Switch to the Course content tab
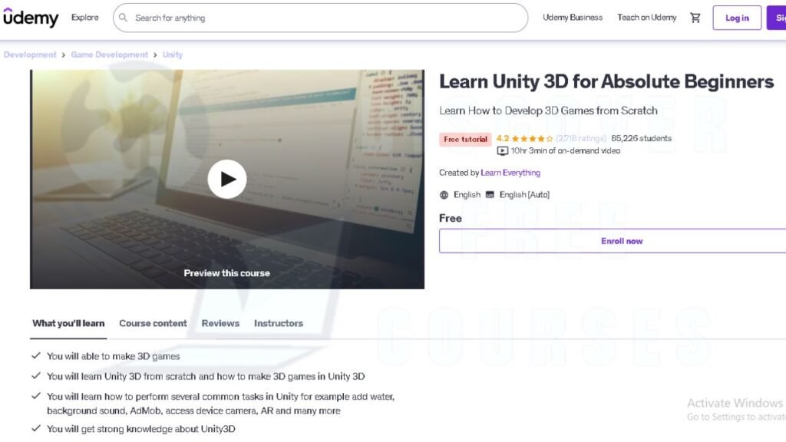Viewport: 786px width, 442px height. tap(153, 324)
